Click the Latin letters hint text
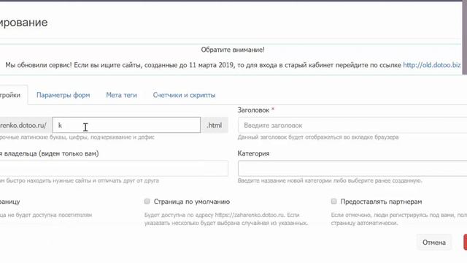 coord(77,137)
